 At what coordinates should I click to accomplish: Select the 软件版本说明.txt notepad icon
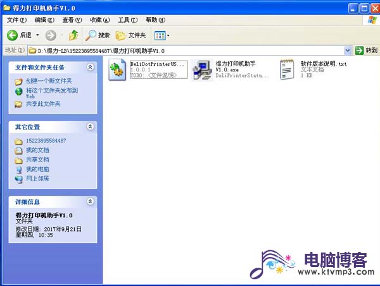coord(287,70)
